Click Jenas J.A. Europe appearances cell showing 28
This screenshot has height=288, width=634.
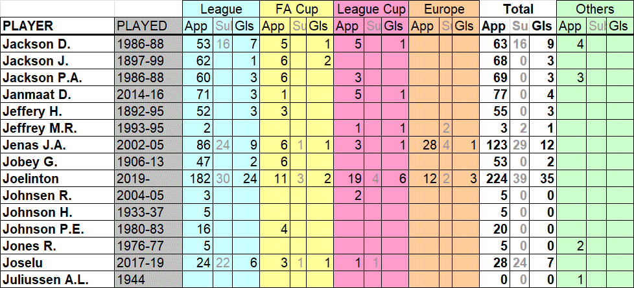424,144
